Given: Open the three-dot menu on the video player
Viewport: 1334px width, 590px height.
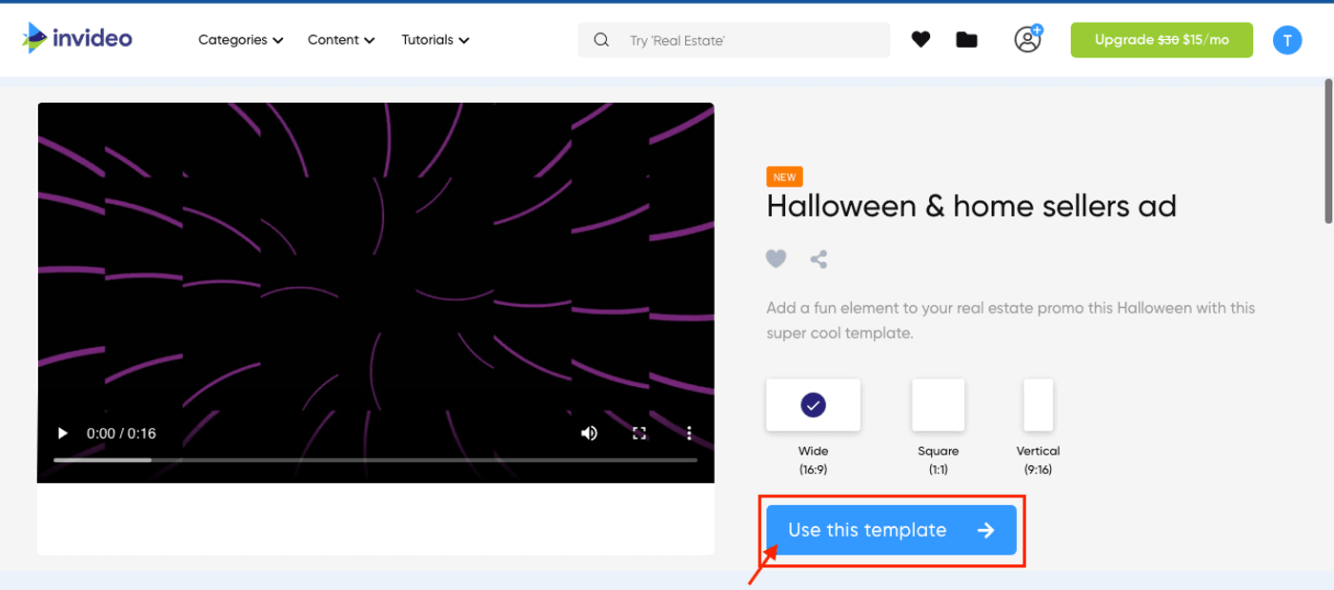Looking at the screenshot, I should tap(689, 433).
